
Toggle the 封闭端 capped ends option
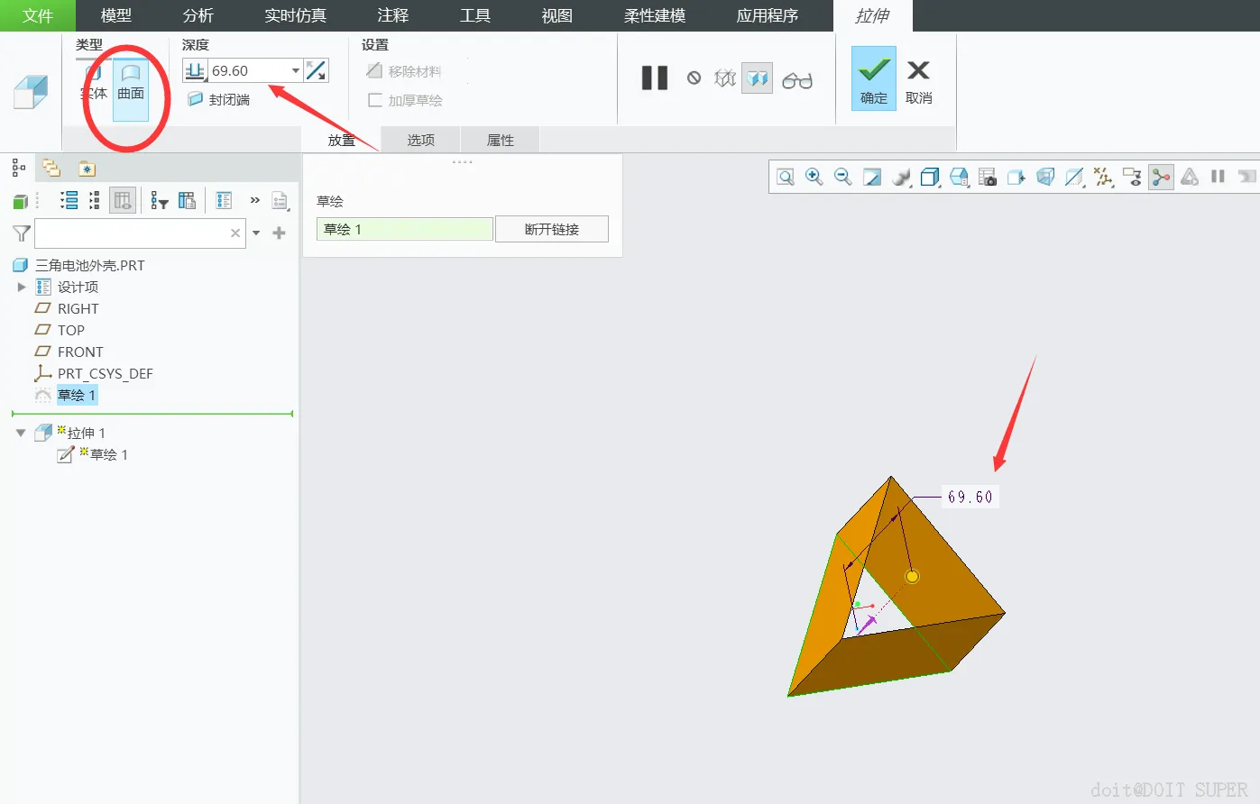coord(218,99)
